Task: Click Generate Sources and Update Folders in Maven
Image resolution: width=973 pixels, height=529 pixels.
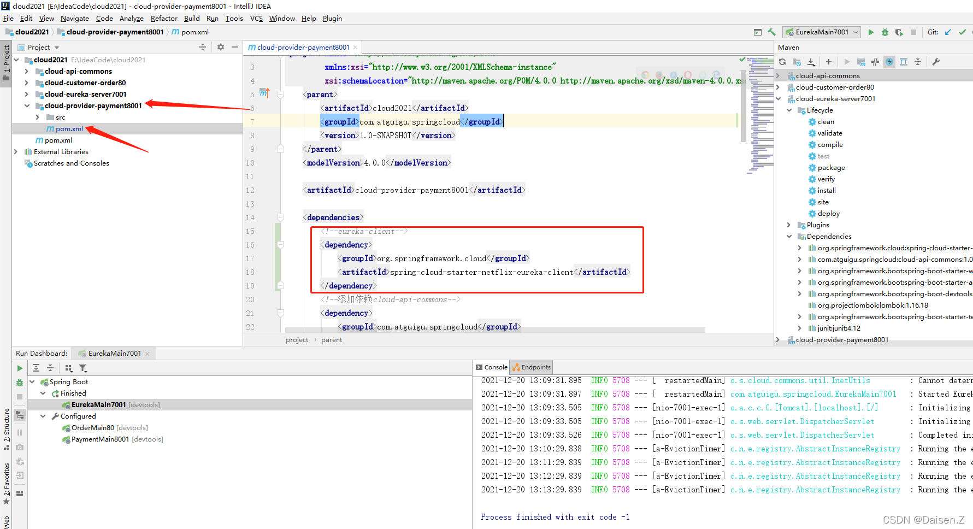Action: pyautogui.click(x=797, y=62)
